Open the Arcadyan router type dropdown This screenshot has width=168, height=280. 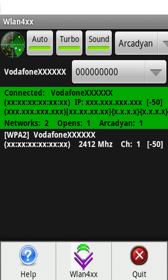click(141, 43)
